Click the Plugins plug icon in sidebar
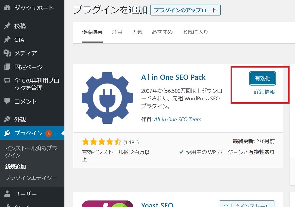Viewport: 295px width, 207px height. pos(7,133)
